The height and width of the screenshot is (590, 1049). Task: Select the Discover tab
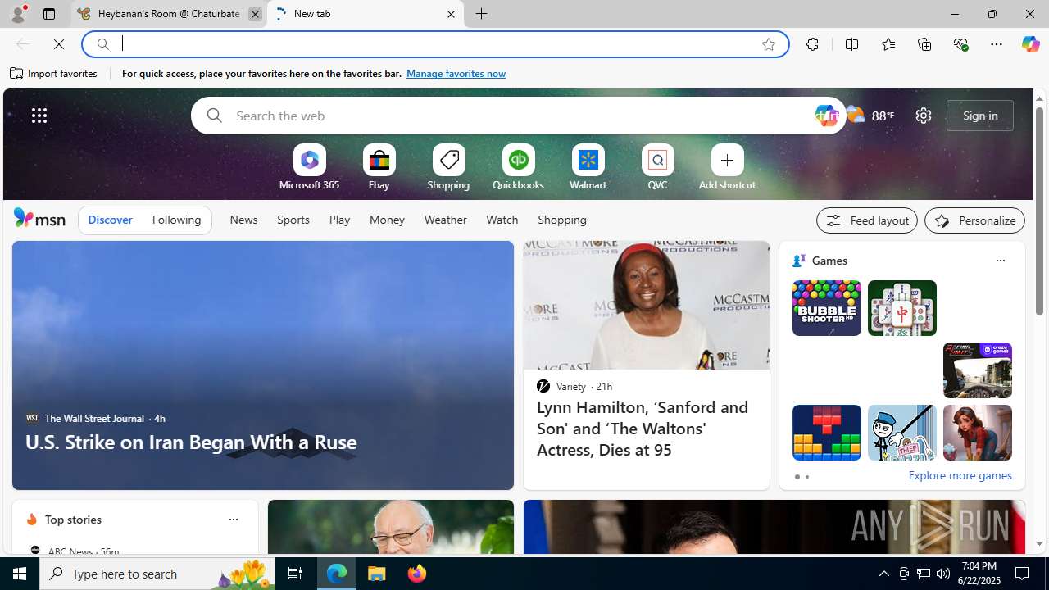(110, 220)
